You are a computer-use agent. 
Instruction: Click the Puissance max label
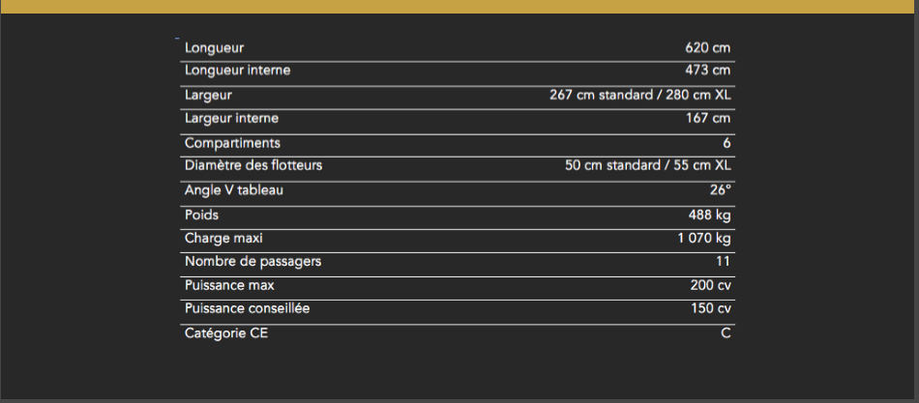pos(229,286)
